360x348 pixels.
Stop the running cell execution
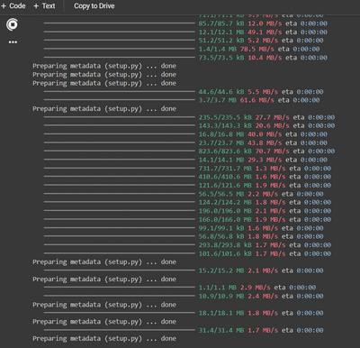13,24
